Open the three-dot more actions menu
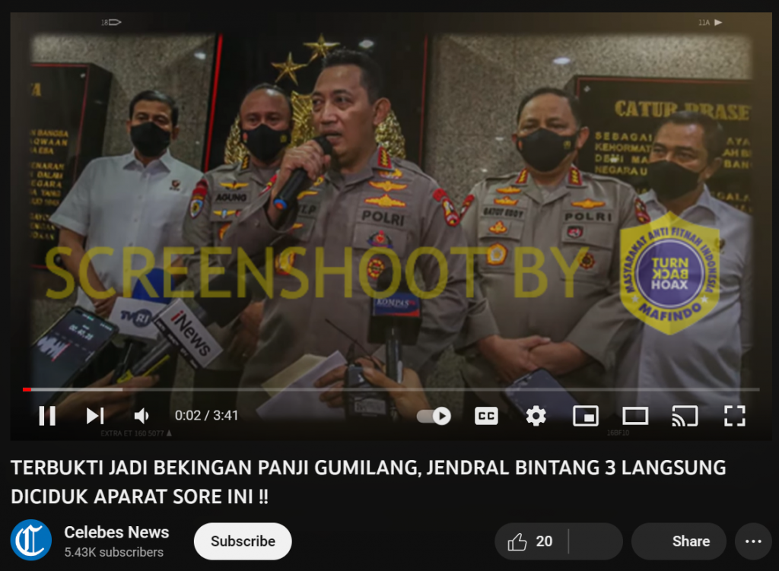779x571 pixels. tap(753, 541)
